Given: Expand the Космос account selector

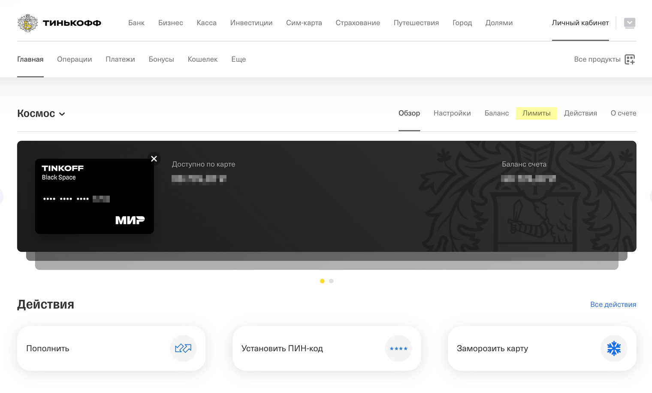Looking at the screenshot, I should pos(41,113).
